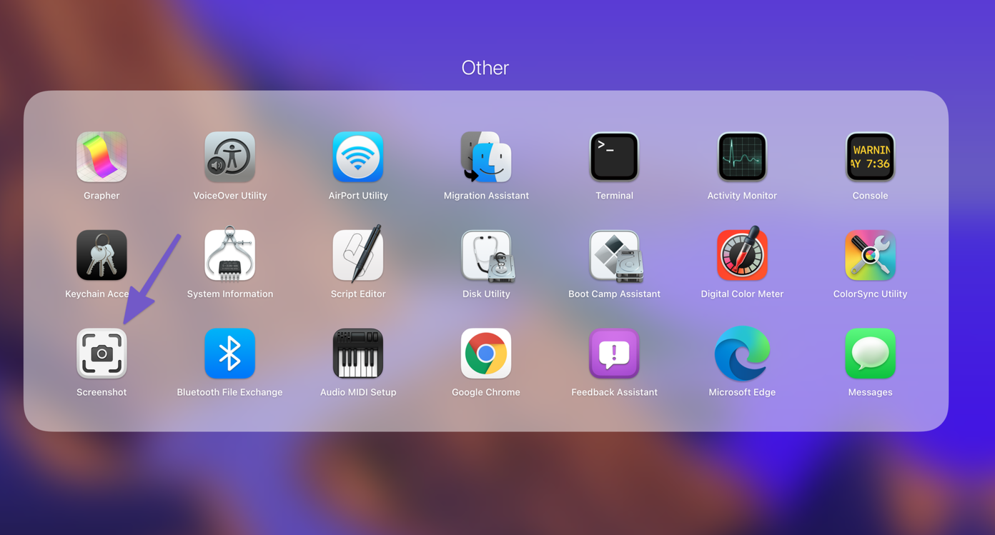
Task: Launch Feedback Assistant
Action: tap(614, 354)
